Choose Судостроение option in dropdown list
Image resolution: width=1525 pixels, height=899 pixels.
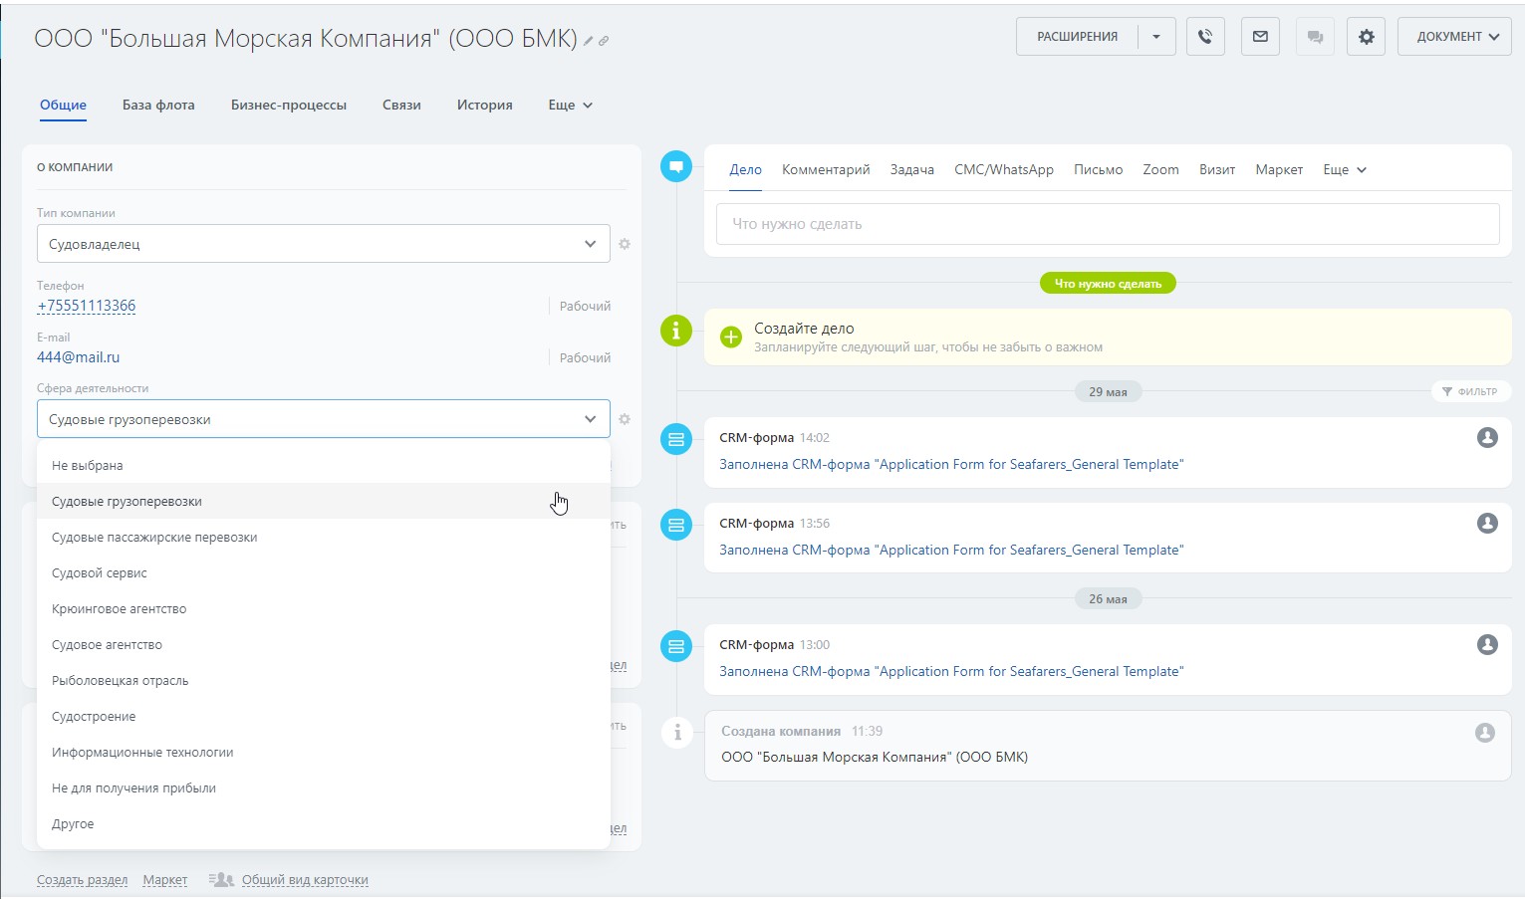tap(94, 716)
